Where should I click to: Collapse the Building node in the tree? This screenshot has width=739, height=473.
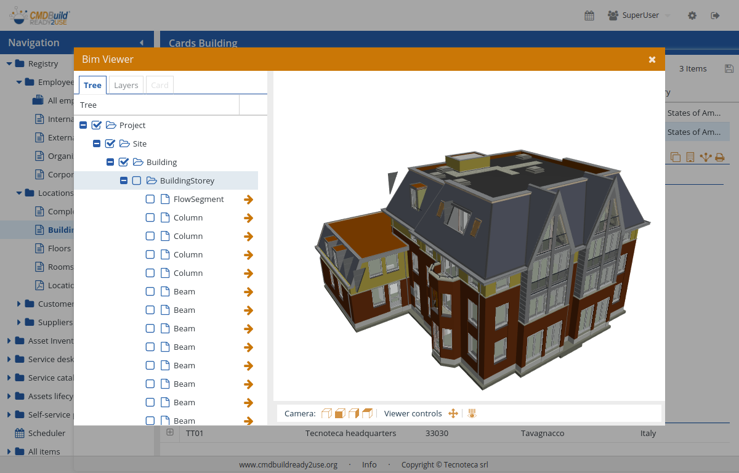110,163
